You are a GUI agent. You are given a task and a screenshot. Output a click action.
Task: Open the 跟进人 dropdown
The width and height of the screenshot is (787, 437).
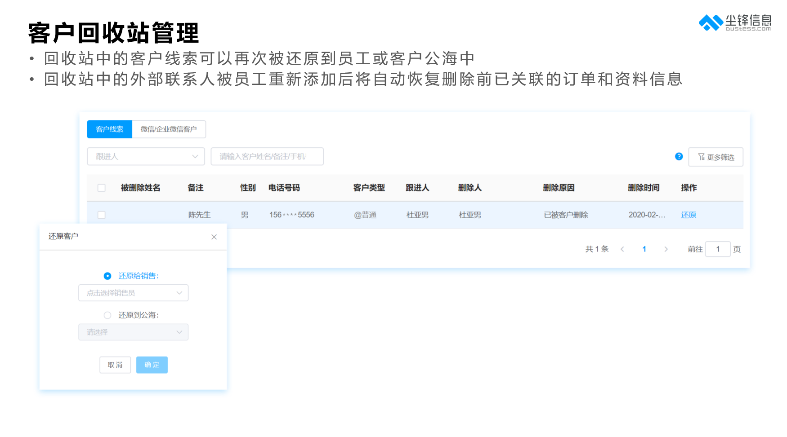pyautogui.click(x=146, y=156)
